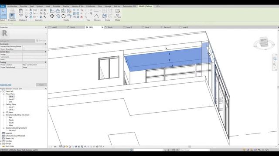The width and height of the screenshot is (279, 156).
Task: Switch to the Structure ribbon tab
Action: (23, 6)
